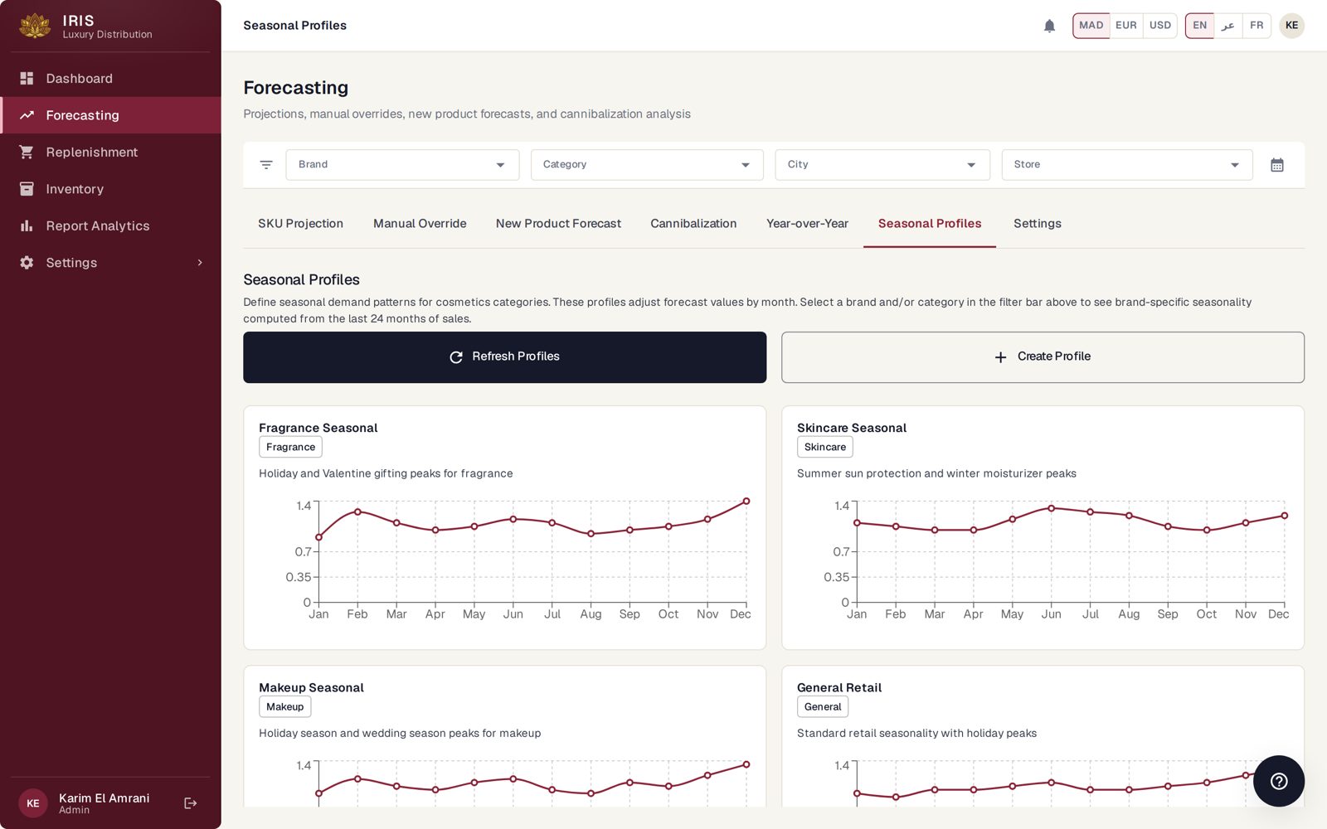Click the filter lines icon
The height and width of the screenshot is (829, 1327).
[x=266, y=165]
